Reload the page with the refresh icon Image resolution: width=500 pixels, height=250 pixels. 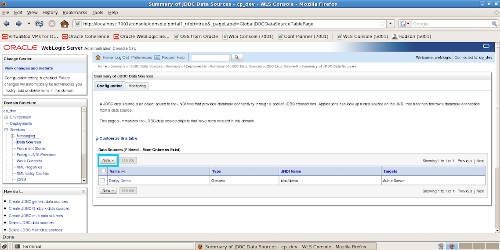click(x=40, y=24)
